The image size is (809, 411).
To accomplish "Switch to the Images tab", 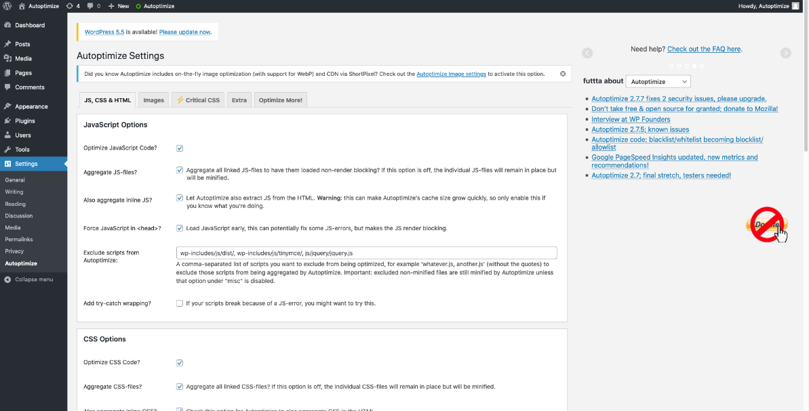I will [x=153, y=100].
